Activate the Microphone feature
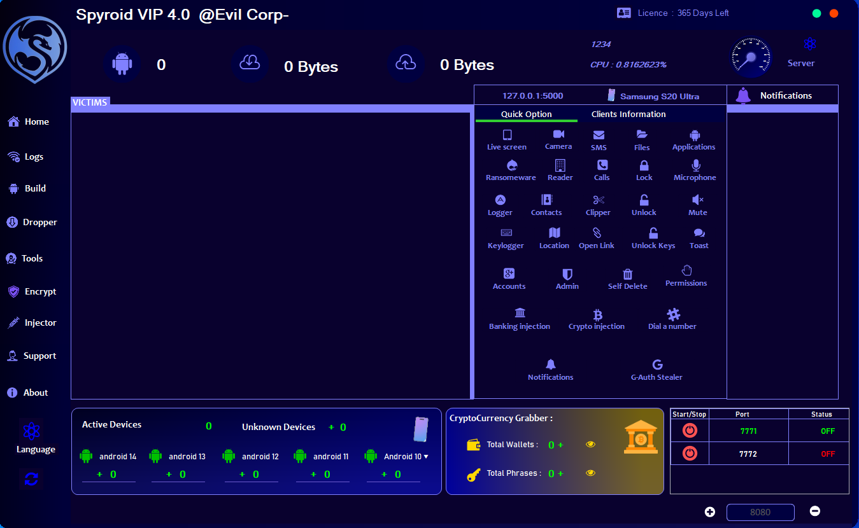The width and height of the screenshot is (859, 528). (695, 170)
